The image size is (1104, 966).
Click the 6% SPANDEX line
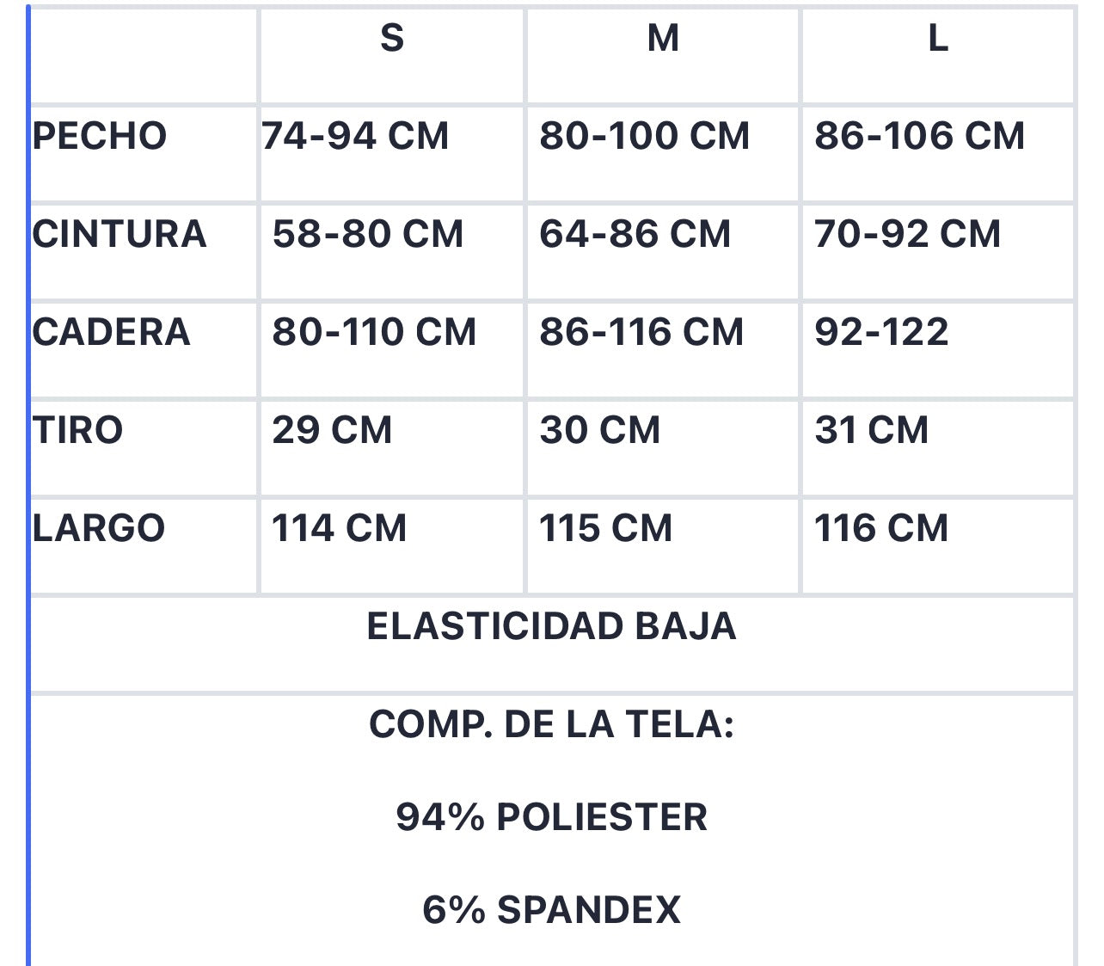click(x=552, y=910)
